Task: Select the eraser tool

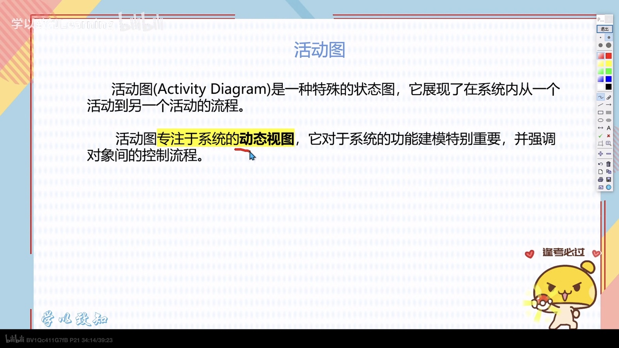Action: point(609,97)
